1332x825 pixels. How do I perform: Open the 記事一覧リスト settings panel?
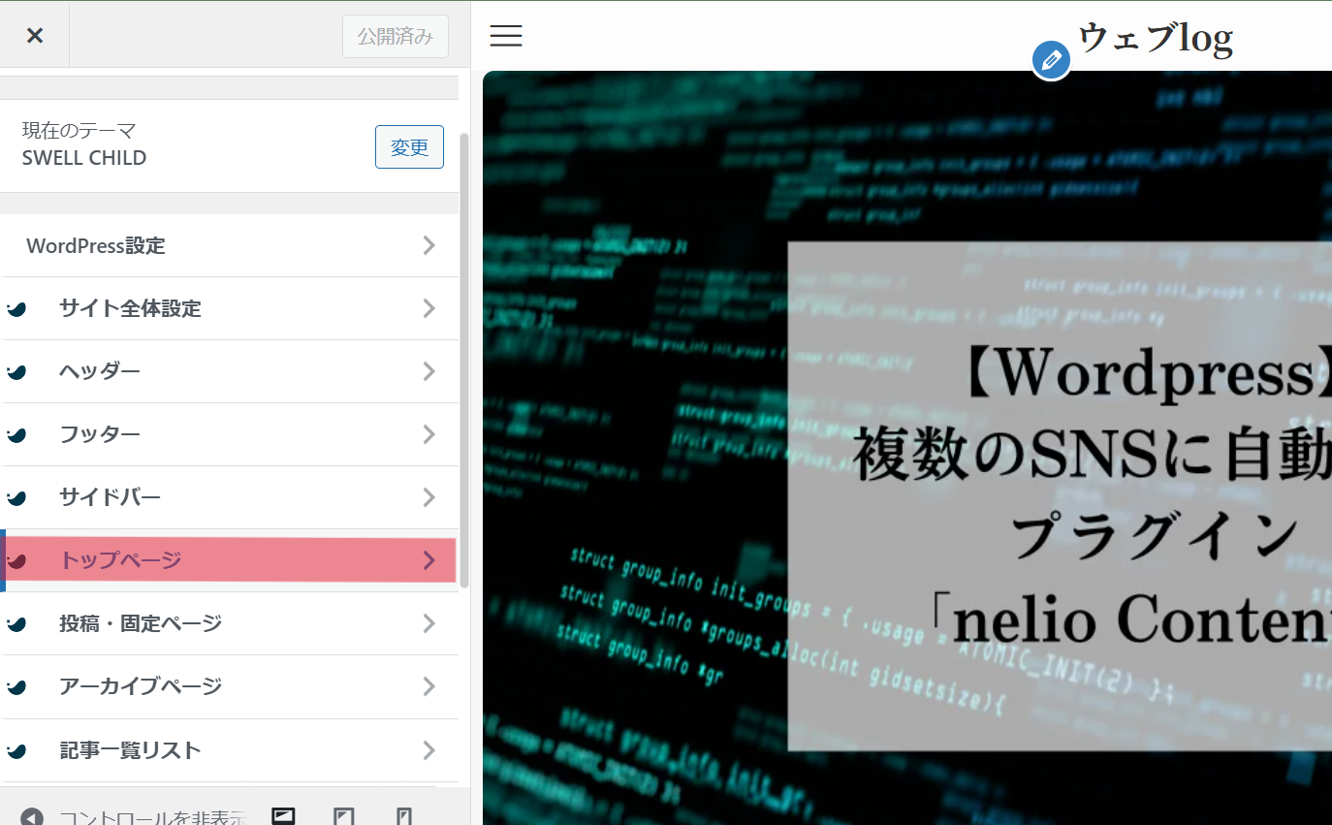pos(230,750)
